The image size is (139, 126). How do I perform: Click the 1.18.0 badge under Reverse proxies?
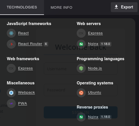(x=105, y=117)
